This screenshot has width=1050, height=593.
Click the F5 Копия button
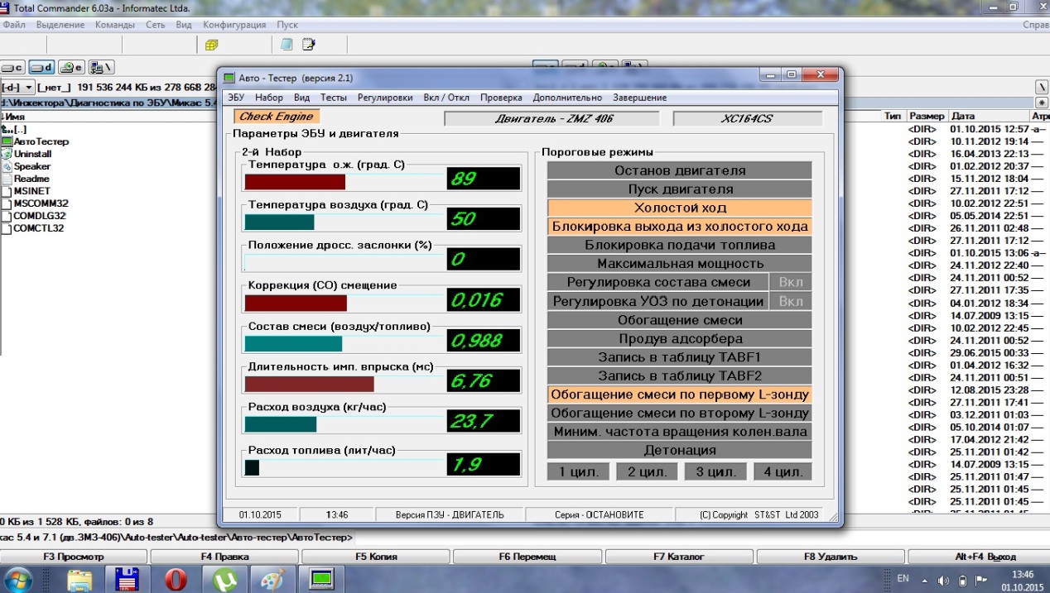(x=376, y=557)
